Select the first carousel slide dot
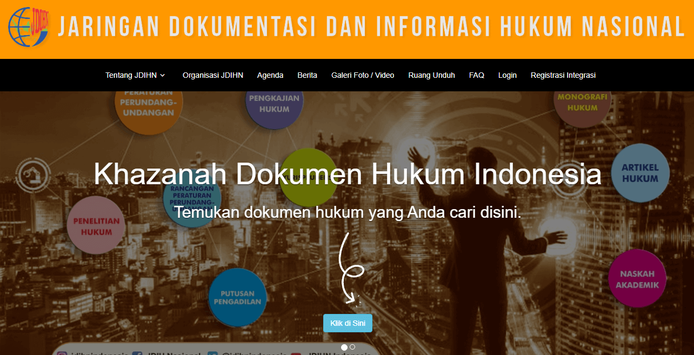 tap(344, 347)
